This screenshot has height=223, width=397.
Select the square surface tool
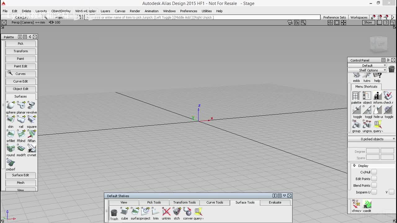[x=32, y=120]
